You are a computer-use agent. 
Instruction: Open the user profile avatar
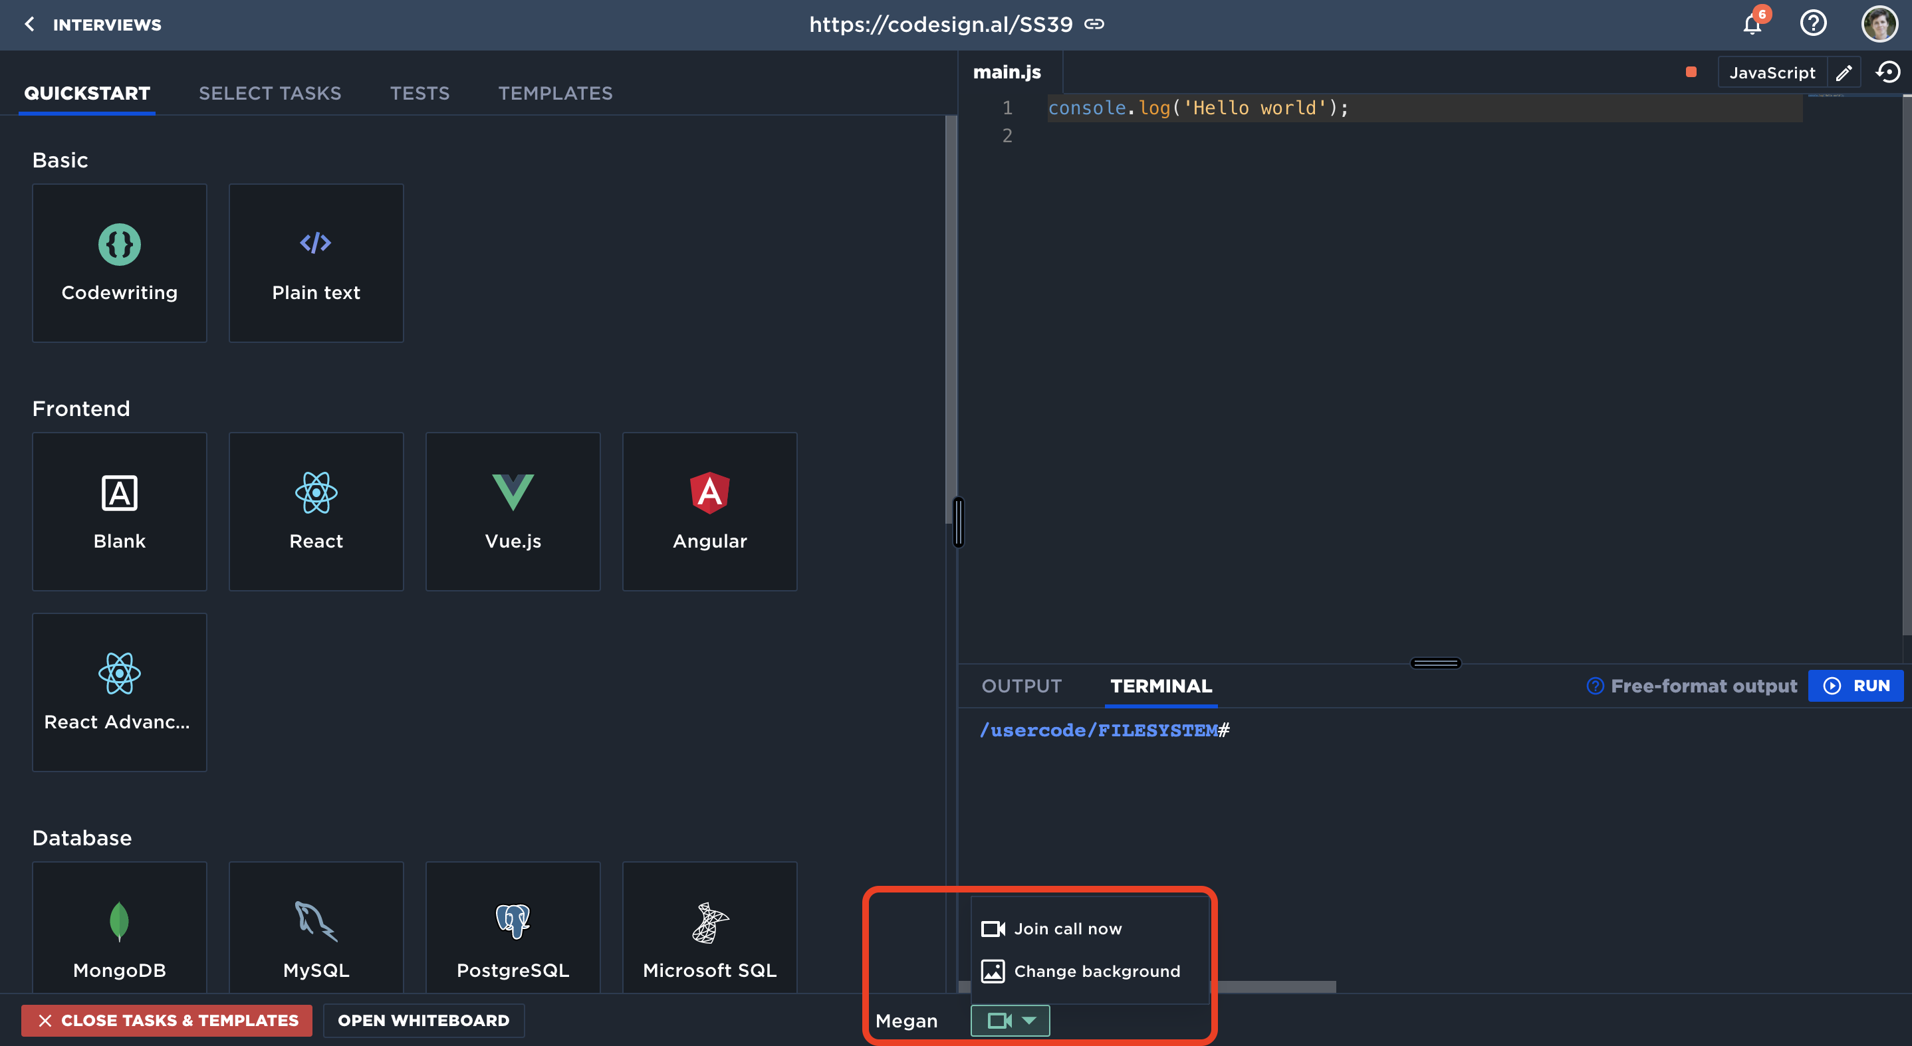pyautogui.click(x=1879, y=24)
